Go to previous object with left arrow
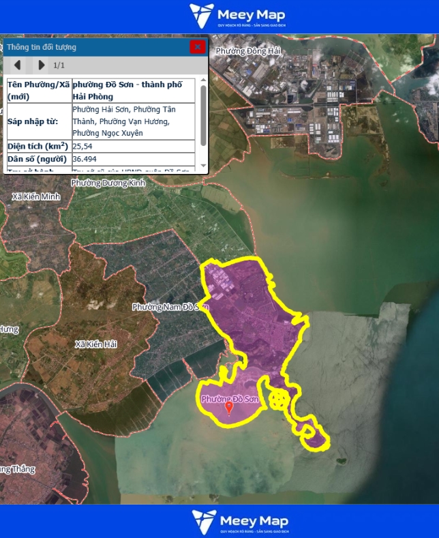Image resolution: width=439 pixels, height=538 pixels. (x=18, y=65)
